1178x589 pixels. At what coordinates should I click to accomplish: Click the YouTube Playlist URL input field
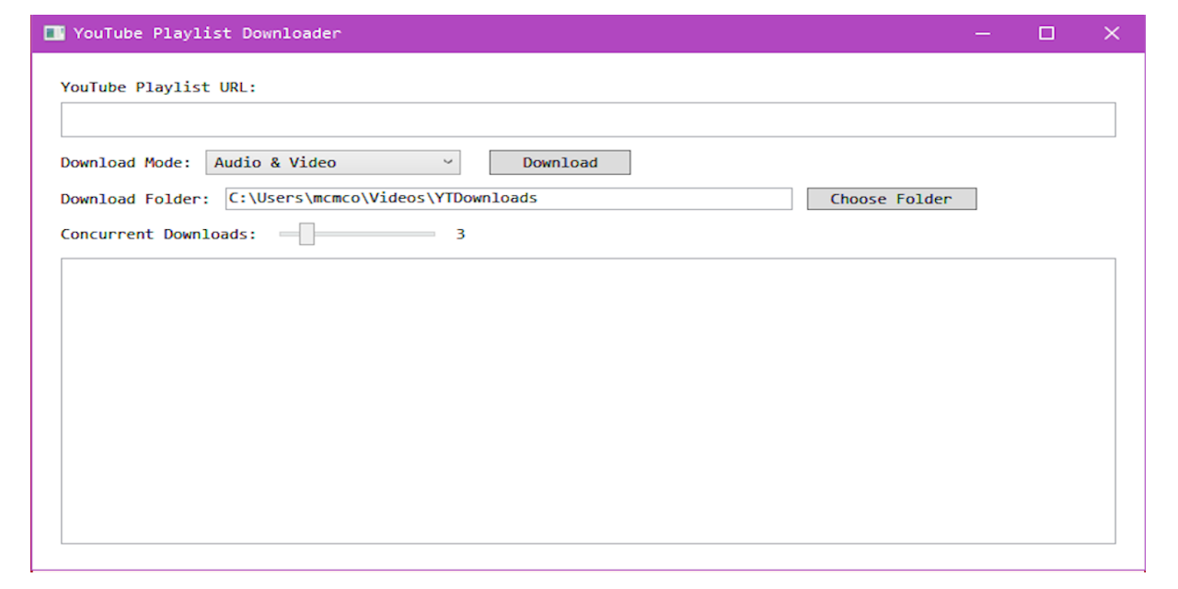click(x=588, y=120)
